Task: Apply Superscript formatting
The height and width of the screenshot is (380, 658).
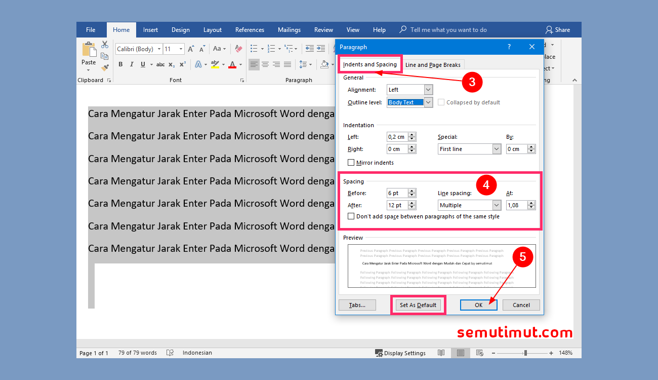Action: click(183, 64)
